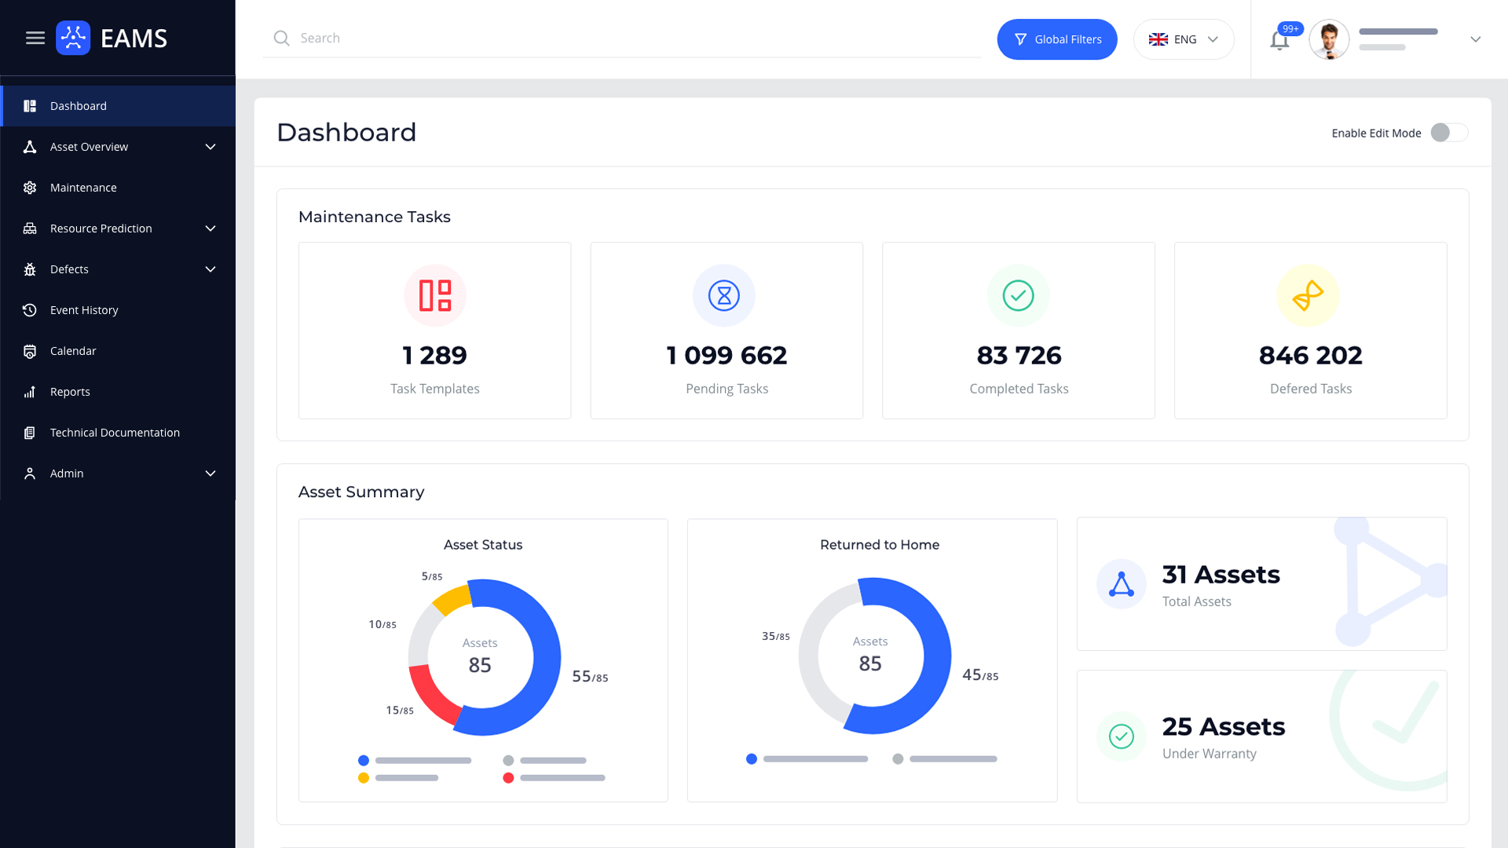Viewport: 1508px width, 848px height.
Task: Click the filter funnel icon
Action: point(1020,39)
